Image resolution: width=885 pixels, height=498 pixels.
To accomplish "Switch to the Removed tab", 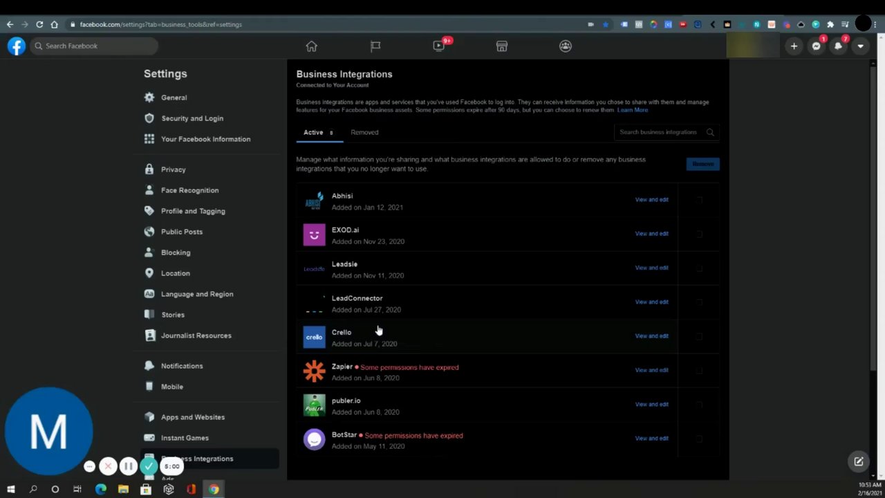I will 364,132.
